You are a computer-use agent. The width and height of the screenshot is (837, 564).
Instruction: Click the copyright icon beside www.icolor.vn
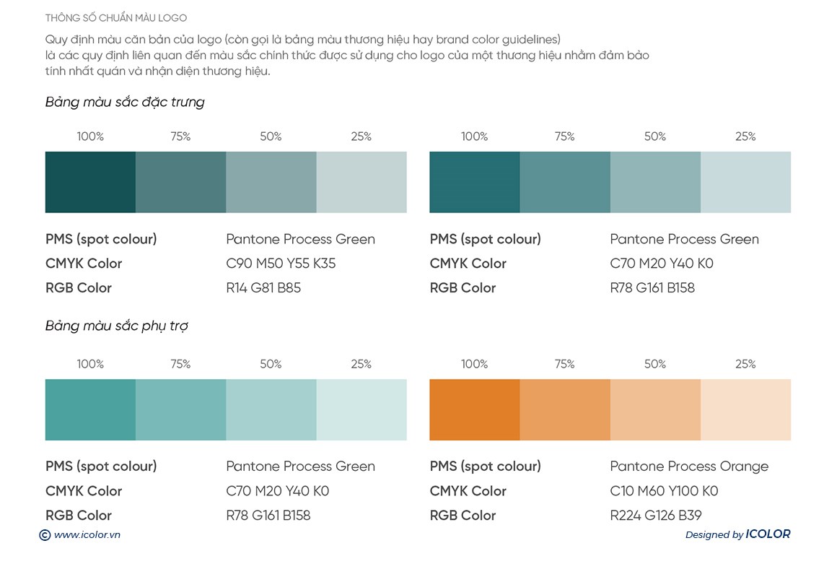tap(45, 535)
